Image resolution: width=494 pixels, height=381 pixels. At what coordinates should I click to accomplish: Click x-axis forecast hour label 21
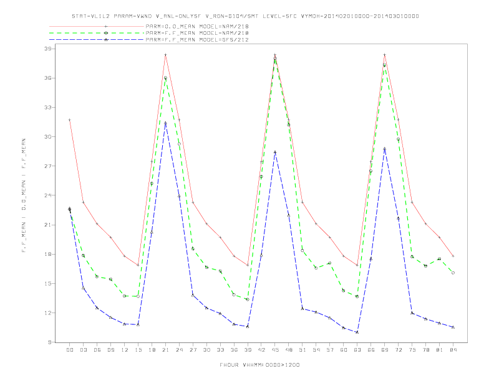[165, 350]
